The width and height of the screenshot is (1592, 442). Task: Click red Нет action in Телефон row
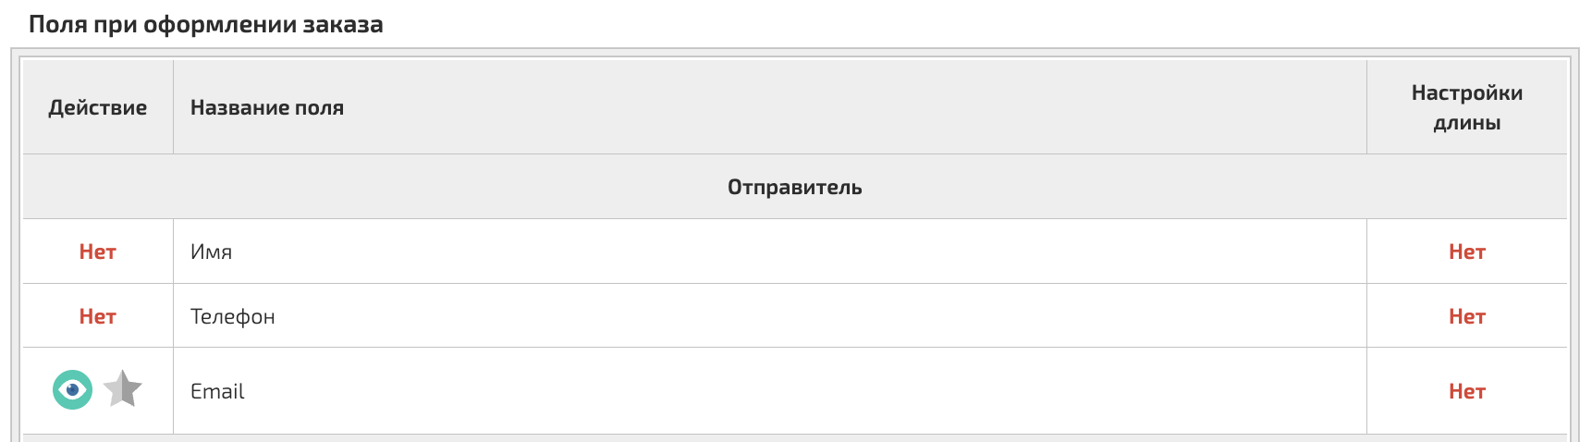(97, 316)
